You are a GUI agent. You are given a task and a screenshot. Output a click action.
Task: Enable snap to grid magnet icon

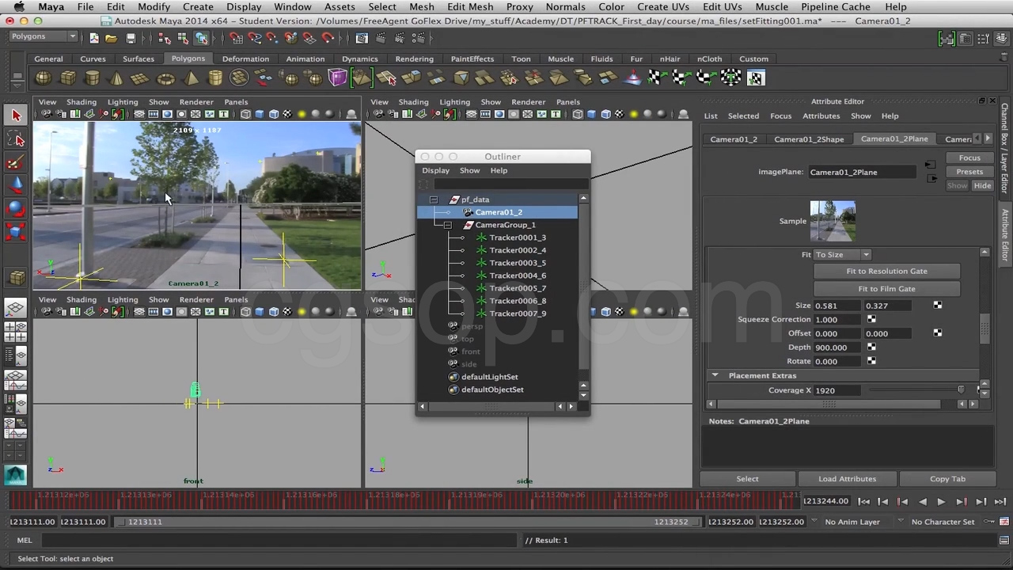pyautogui.click(x=236, y=38)
